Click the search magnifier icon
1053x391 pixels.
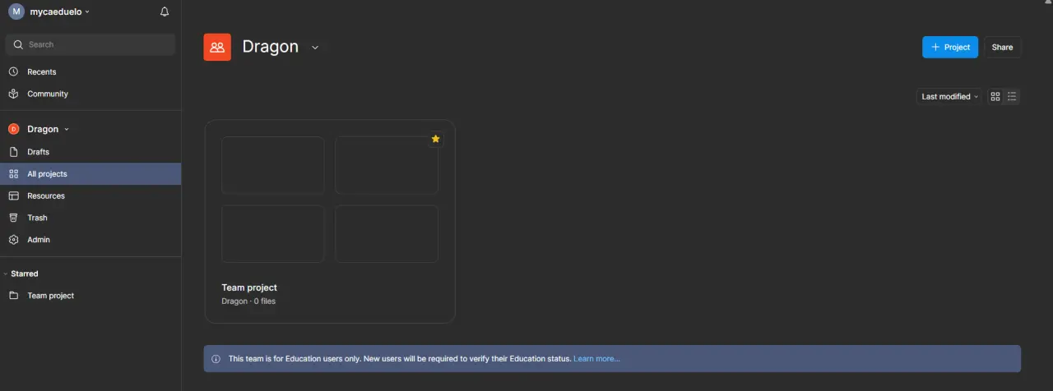pos(18,44)
